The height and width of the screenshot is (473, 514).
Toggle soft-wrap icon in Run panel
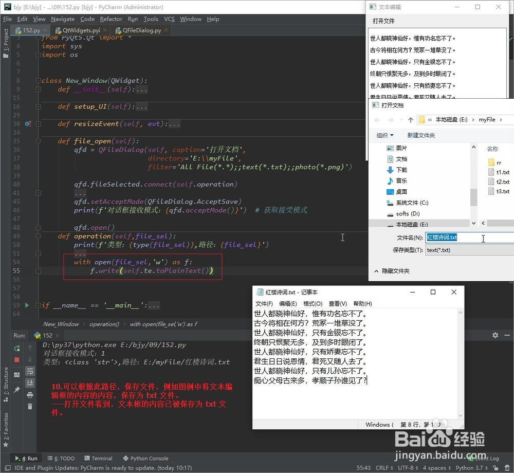[x=30, y=371]
